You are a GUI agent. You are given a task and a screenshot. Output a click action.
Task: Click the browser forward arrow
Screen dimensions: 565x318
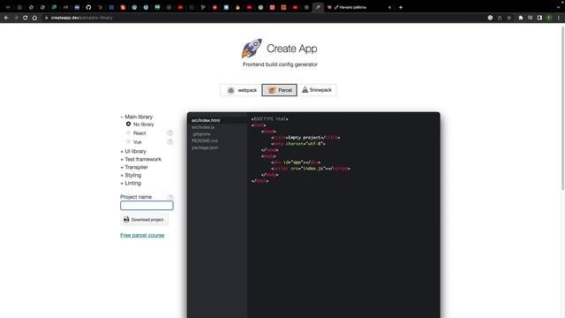[16, 18]
